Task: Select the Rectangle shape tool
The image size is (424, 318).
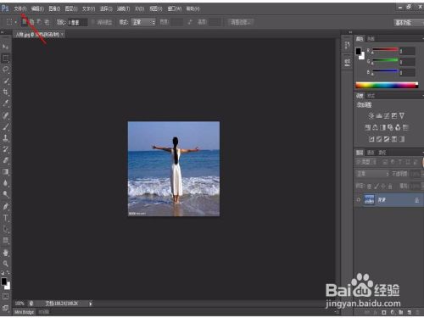Action: pos(5,240)
